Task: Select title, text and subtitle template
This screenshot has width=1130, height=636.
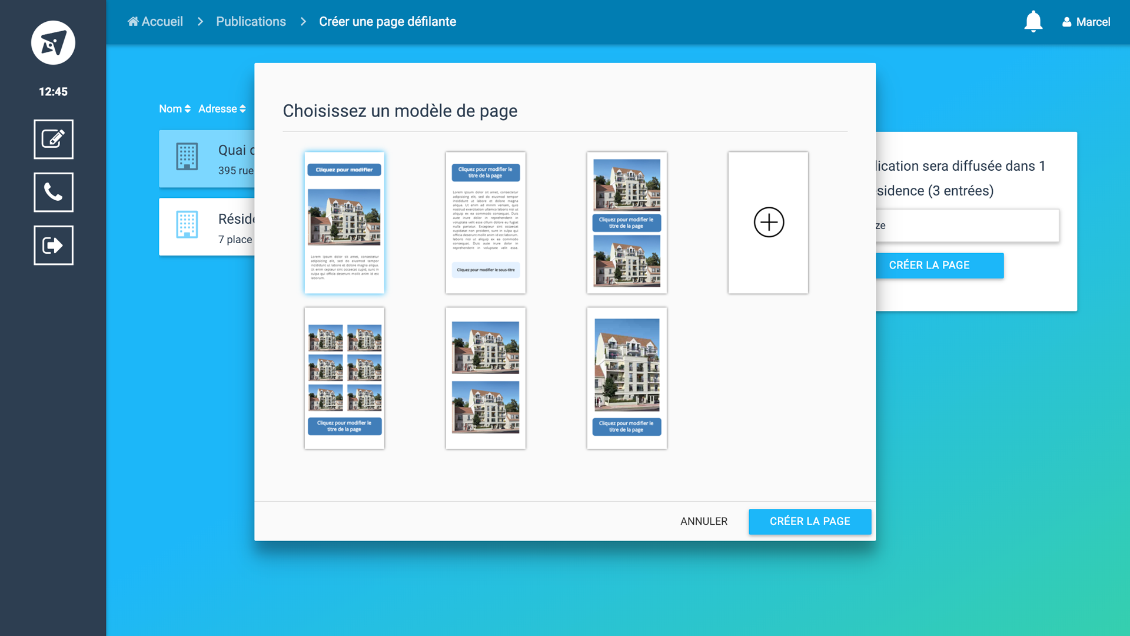Action: pos(486,223)
